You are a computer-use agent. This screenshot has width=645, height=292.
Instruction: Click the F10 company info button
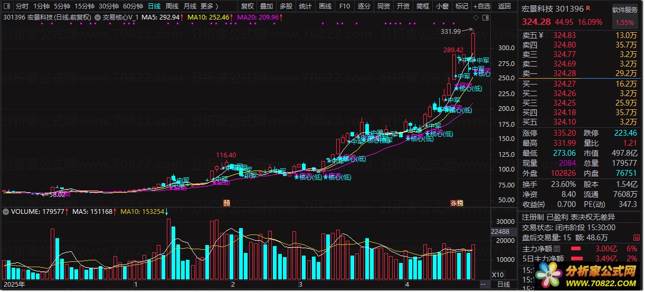(344, 6)
